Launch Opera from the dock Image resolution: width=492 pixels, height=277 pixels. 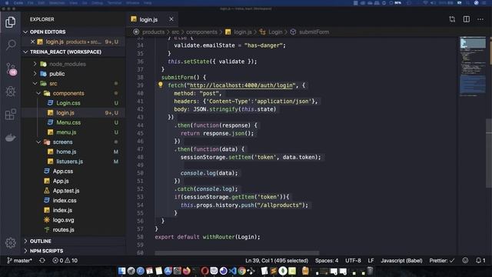205,271
